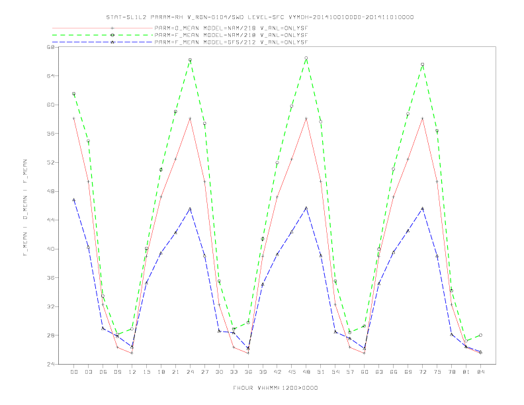Click the x-axis label FHOUR VHHMM=1200>0000
The image size is (524, 405).
pyautogui.click(x=275, y=388)
